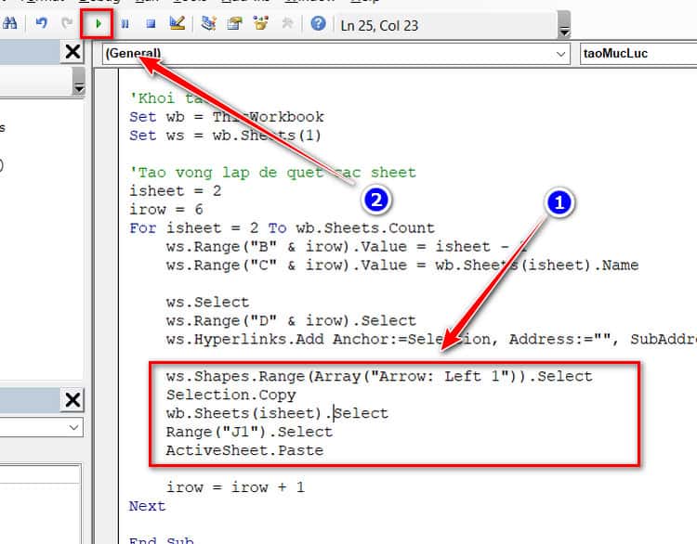Run the macro with green play button
This screenshot has height=544, width=697.
pos(99,23)
